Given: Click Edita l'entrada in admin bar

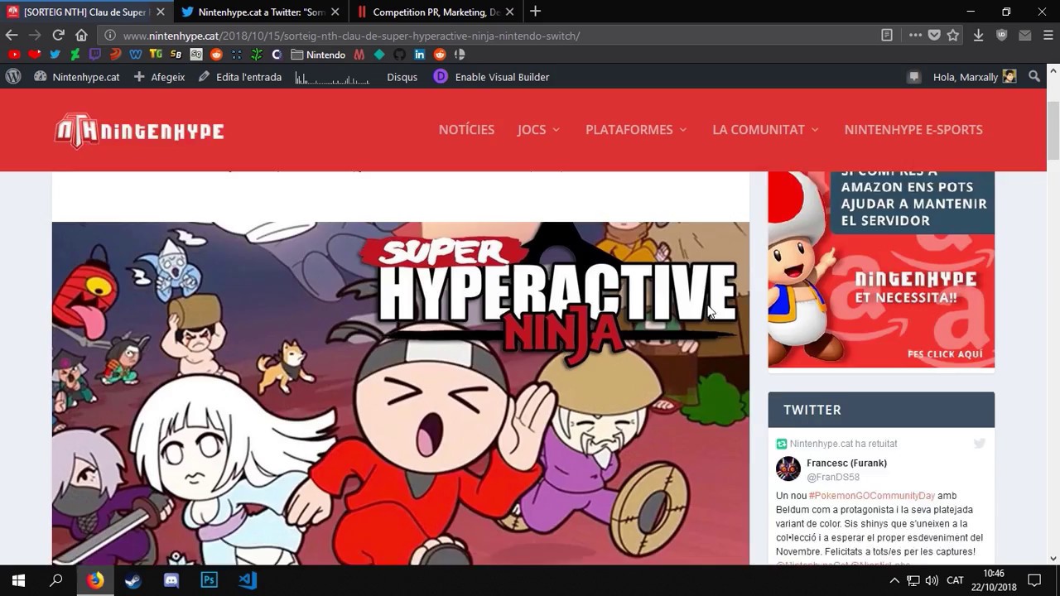Looking at the screenshot, I should click(240, 76).
